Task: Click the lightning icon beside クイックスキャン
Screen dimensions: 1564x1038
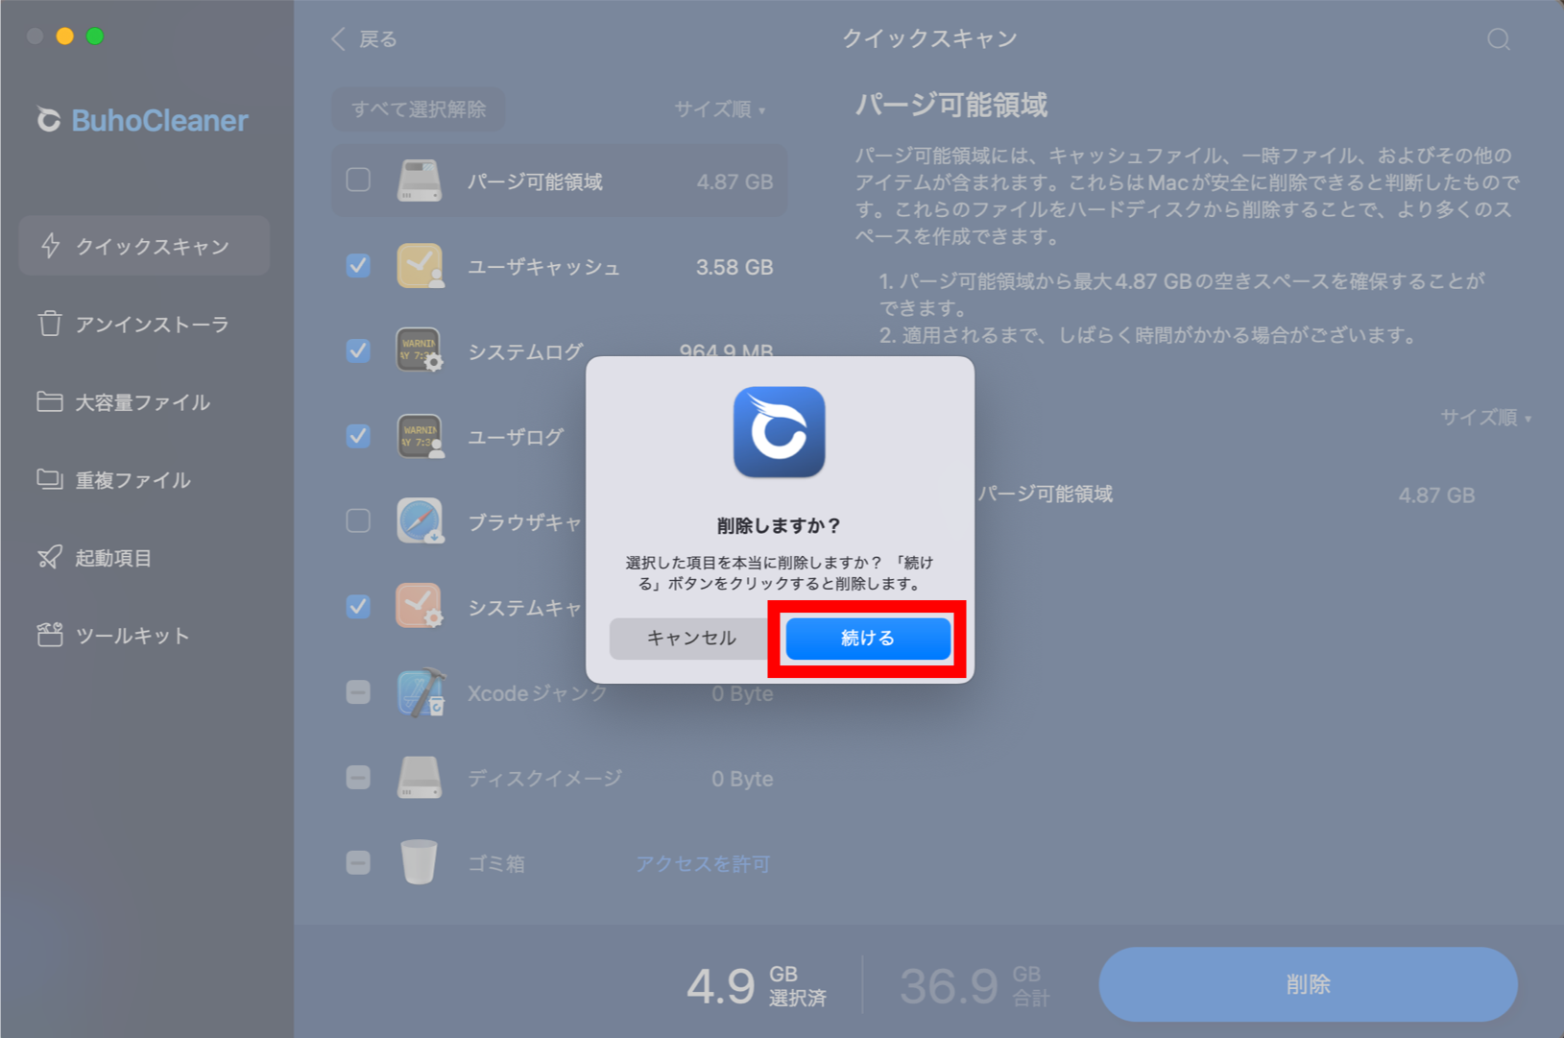Action: [51, 246]
